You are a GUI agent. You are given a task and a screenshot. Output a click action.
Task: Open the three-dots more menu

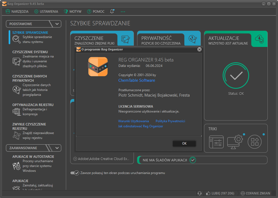click(x=123, y=12)
